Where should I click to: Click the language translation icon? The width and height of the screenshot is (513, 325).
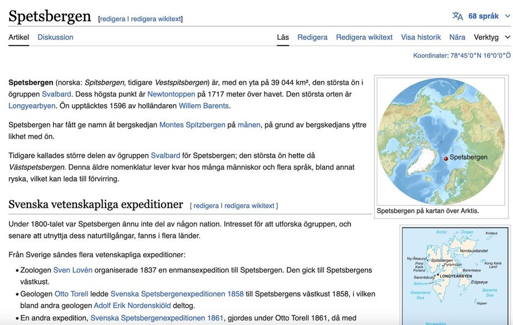point(458,16)
